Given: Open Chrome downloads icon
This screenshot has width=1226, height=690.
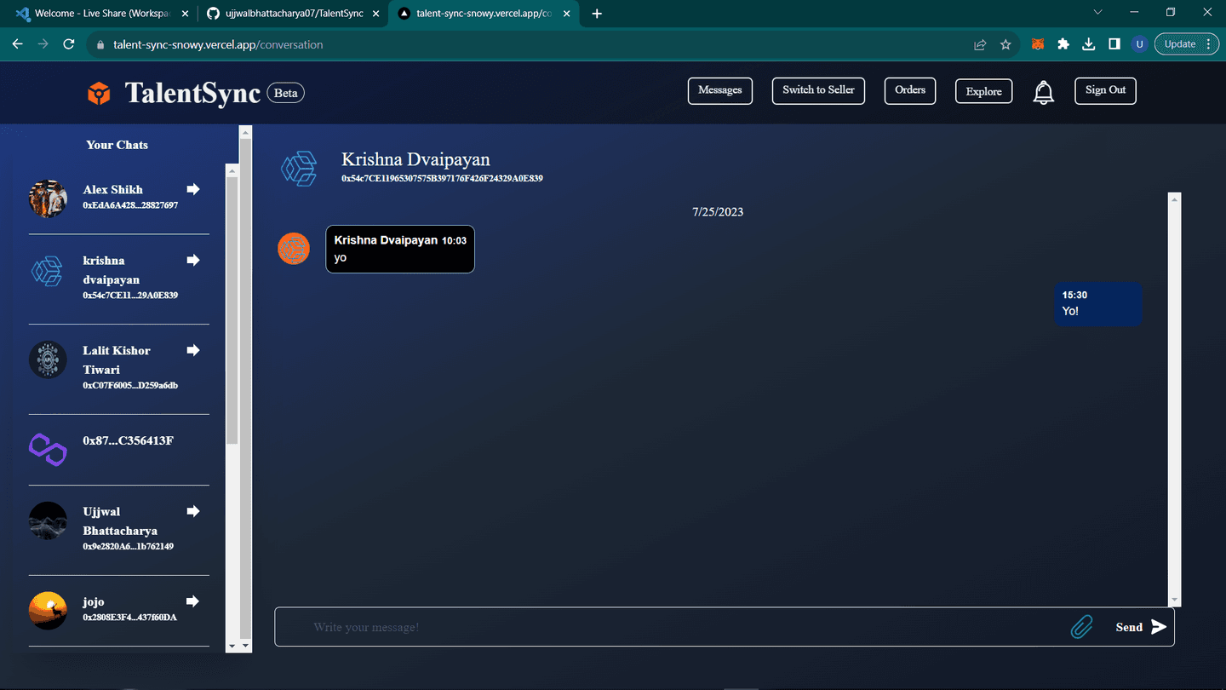Looking at the screenshot, I should coord(1088,44).
